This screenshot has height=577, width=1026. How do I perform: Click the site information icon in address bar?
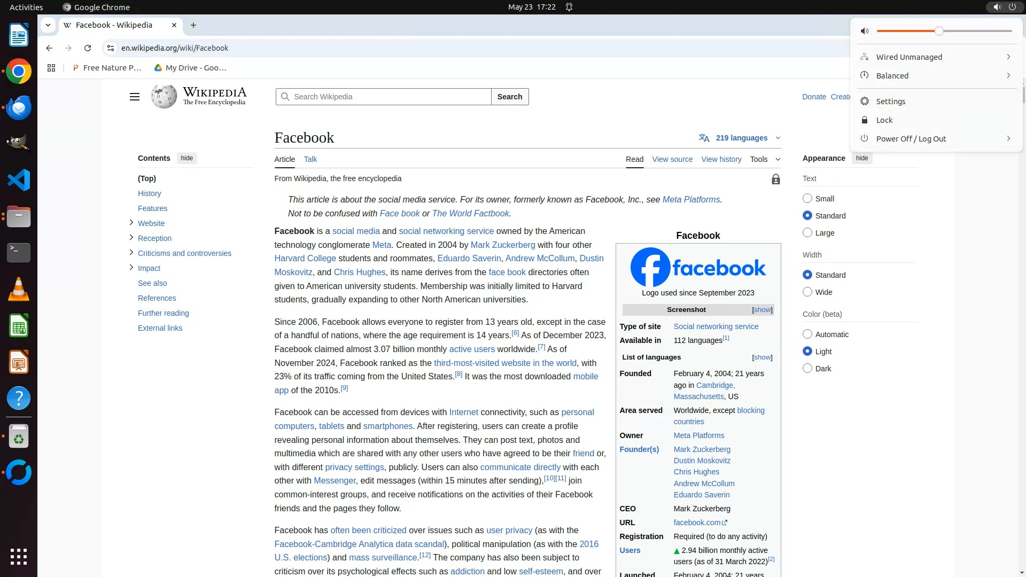[110, 48]
